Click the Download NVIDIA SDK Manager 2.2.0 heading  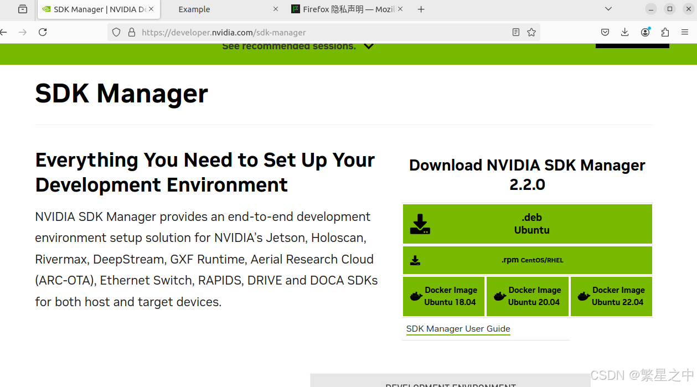(x=527, y=174)
